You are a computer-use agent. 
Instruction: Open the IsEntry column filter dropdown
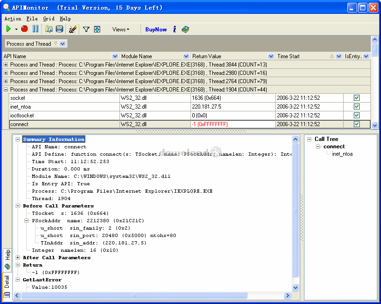tap(366, 56)
